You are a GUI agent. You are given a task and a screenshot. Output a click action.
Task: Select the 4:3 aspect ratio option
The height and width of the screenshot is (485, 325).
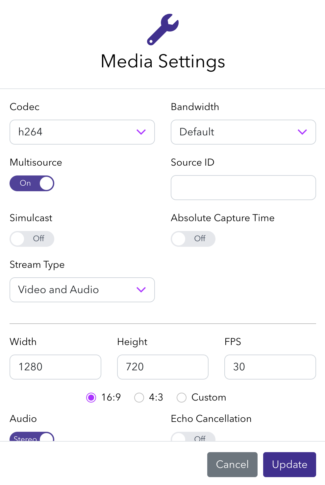[x=139, y=398]
